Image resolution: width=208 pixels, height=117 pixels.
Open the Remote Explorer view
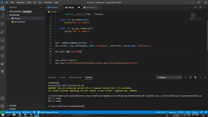3,40
